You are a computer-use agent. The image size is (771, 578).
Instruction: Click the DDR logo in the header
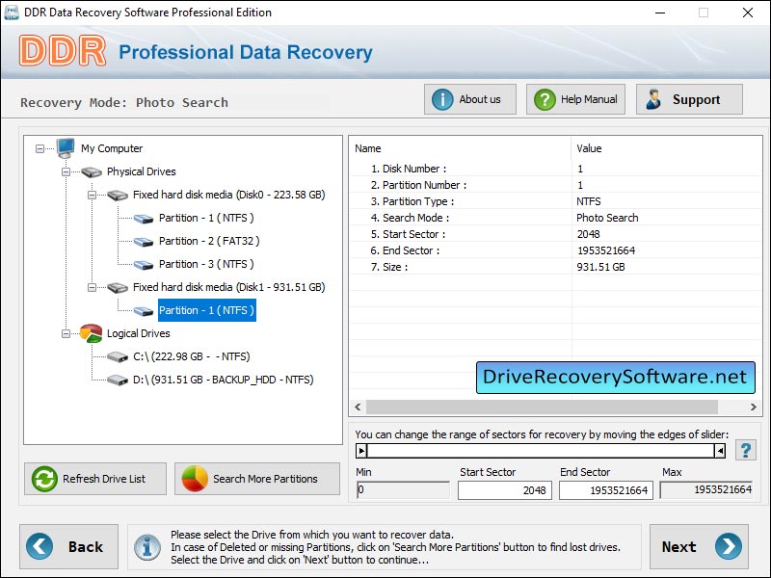63,51
